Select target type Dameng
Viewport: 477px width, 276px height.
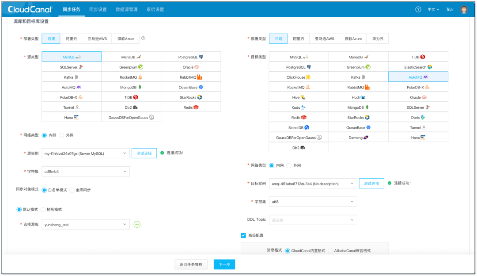click(x=358, y=138)
